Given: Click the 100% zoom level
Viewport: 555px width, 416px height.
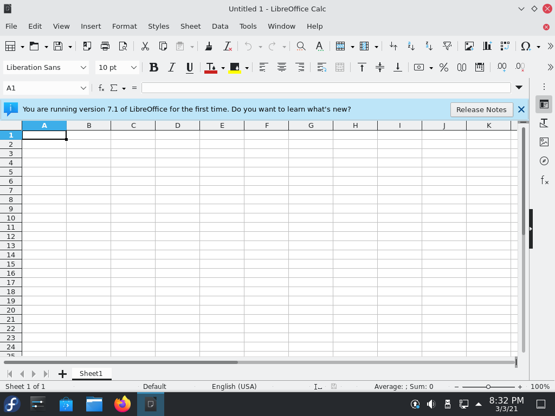Looking at the screenshot, I should [x=540, y=387].
